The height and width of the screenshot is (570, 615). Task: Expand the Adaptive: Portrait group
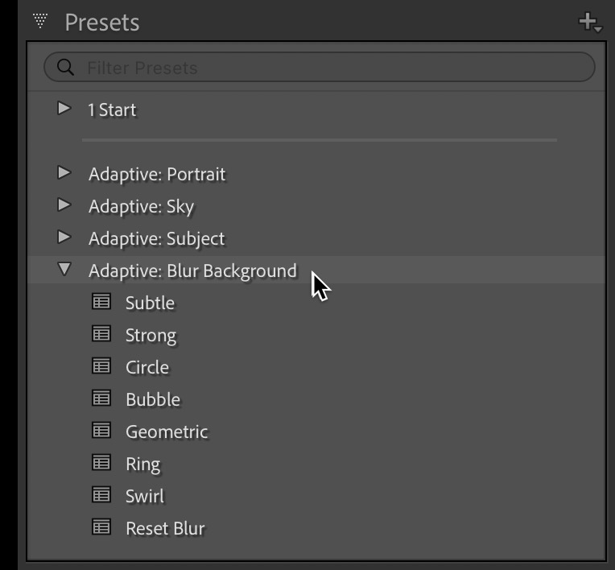pyautogui.click(x=64, y=173)
